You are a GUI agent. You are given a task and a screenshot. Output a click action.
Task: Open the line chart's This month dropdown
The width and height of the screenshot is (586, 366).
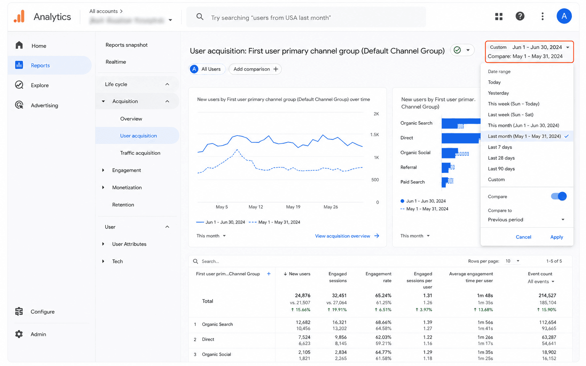(211, 236)
